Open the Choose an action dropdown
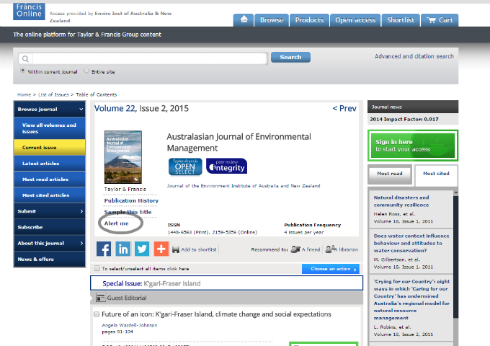 (x=331, y=269)
